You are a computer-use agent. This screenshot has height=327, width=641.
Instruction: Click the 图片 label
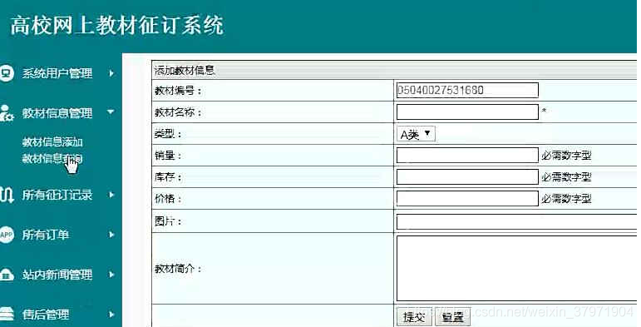(168, 221)
